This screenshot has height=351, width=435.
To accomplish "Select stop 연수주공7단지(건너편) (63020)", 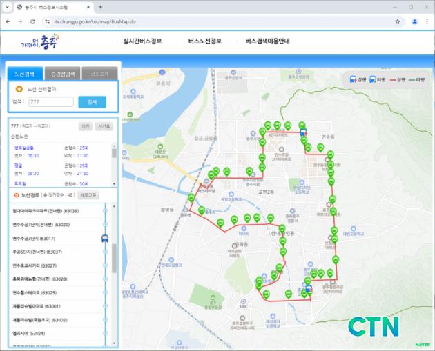I will coord(41,224).
